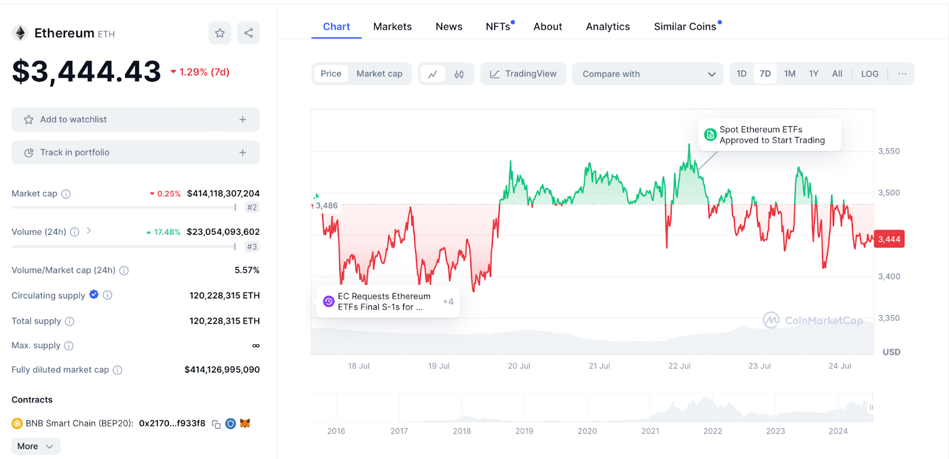Click 2020 on the historical range timeline
This screenshot has height=459, width=949.
pyautogui.click(x=587, y=431)
